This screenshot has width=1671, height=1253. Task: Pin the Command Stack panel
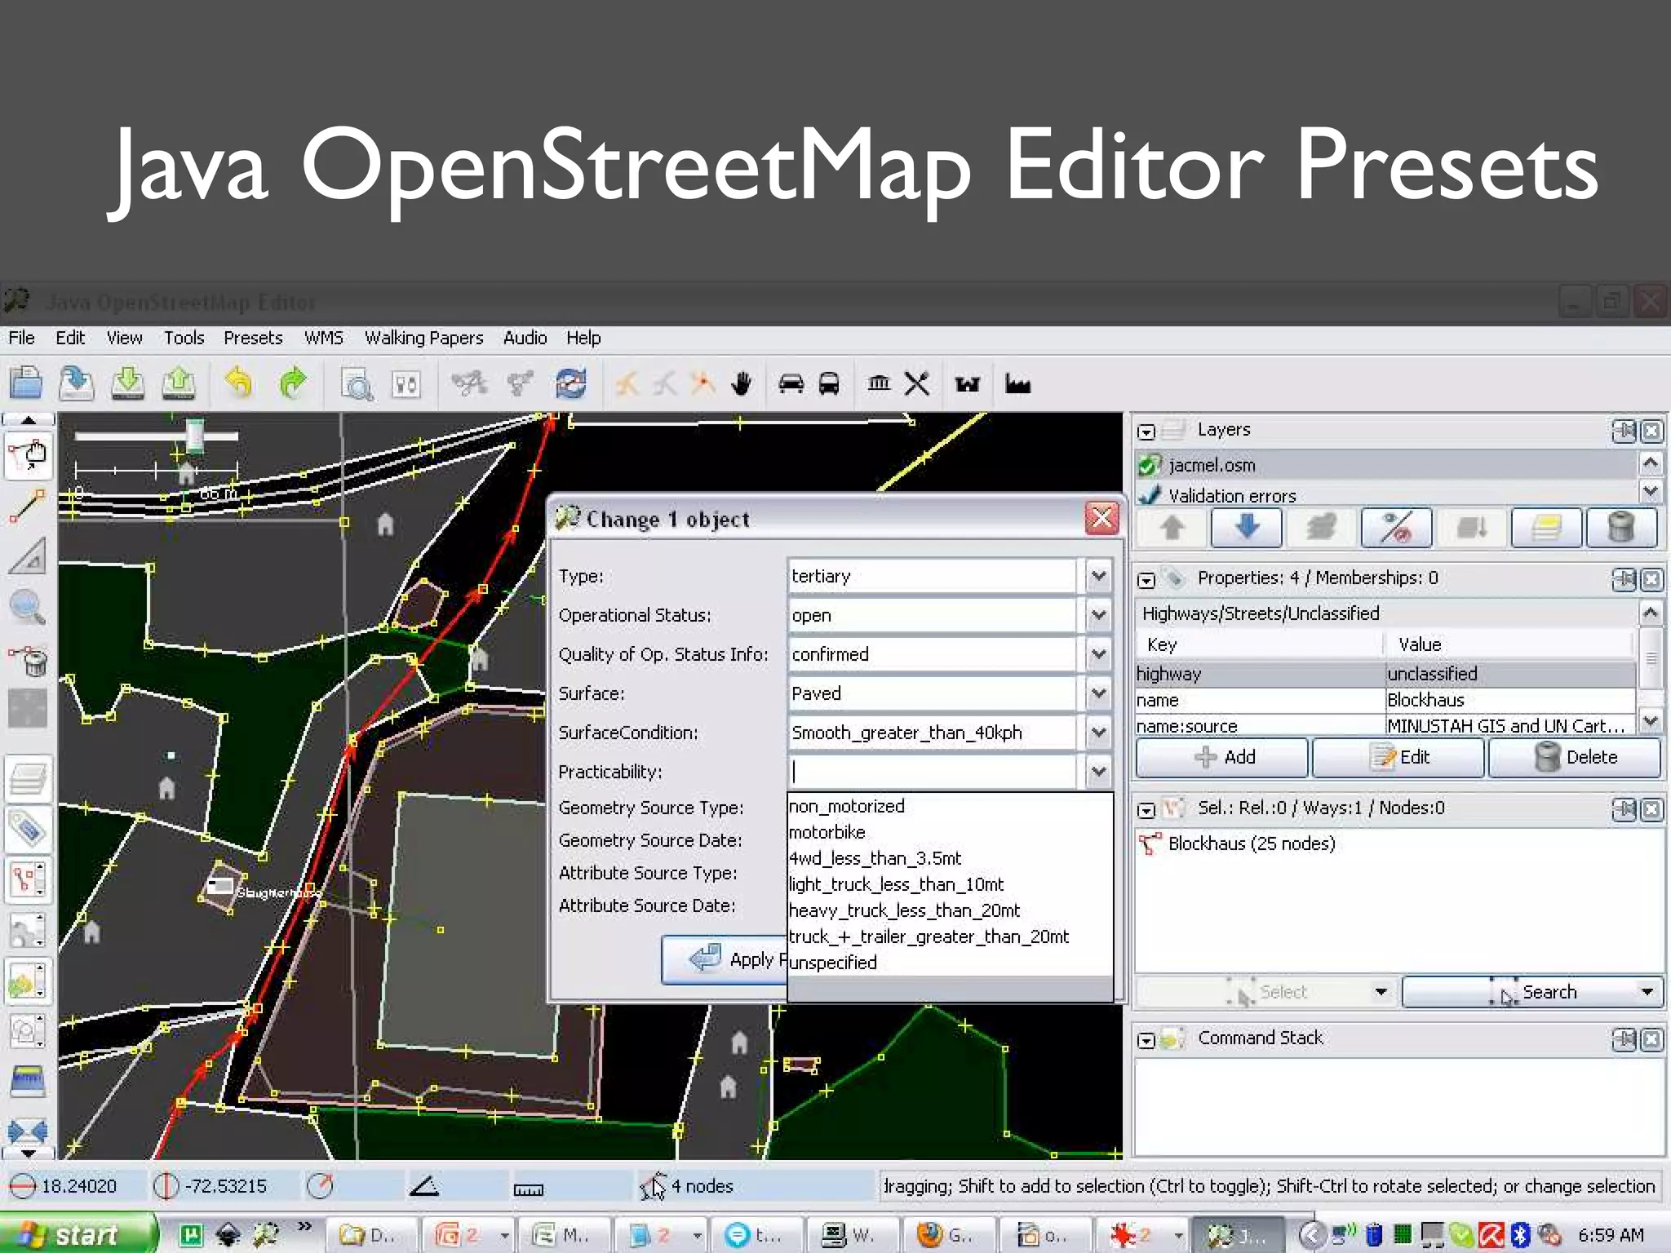[x=1624, y=1038]
